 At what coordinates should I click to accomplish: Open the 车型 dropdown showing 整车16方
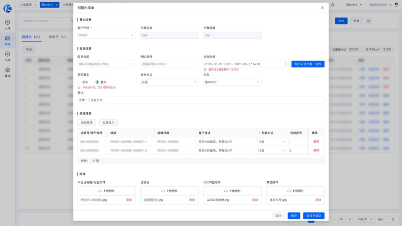coord(232,82)
